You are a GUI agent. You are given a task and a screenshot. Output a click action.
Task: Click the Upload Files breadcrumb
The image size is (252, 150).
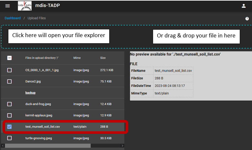(x=37, y=18)
